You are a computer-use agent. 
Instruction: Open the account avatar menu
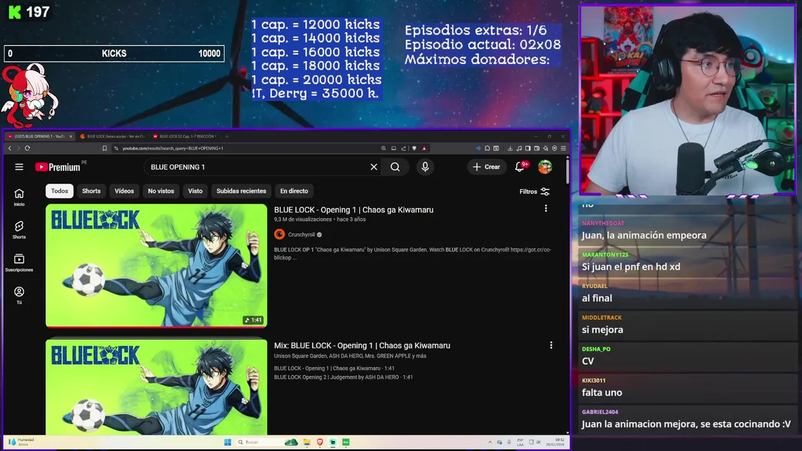pyautogui.click(x=545, y=167)
